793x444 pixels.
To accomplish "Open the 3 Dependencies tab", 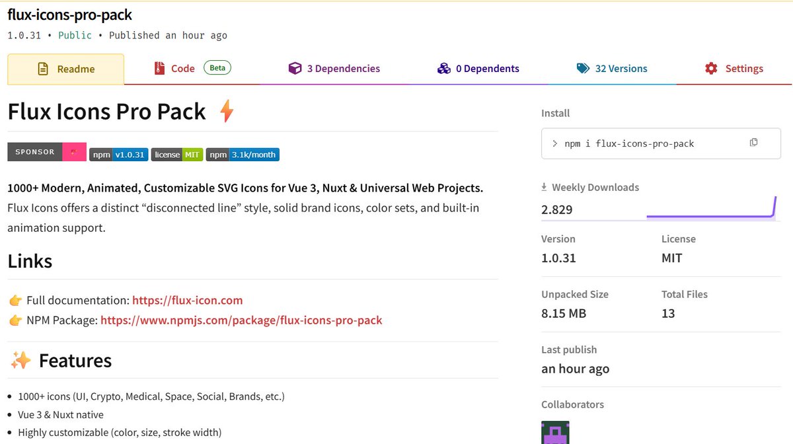I will click(334, 69).
